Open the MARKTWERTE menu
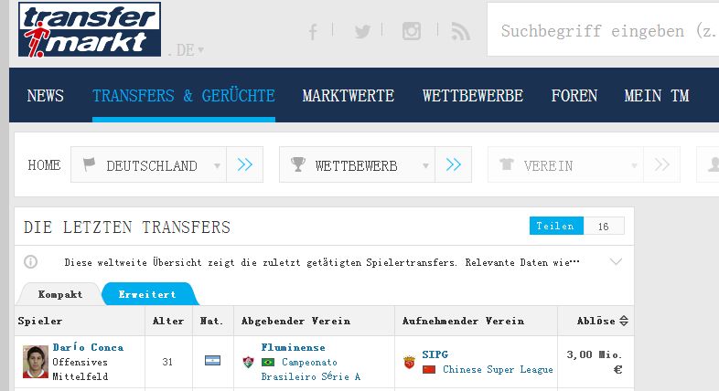The width and height of the screenshot is (719, 391). click(x=348, y=96)
